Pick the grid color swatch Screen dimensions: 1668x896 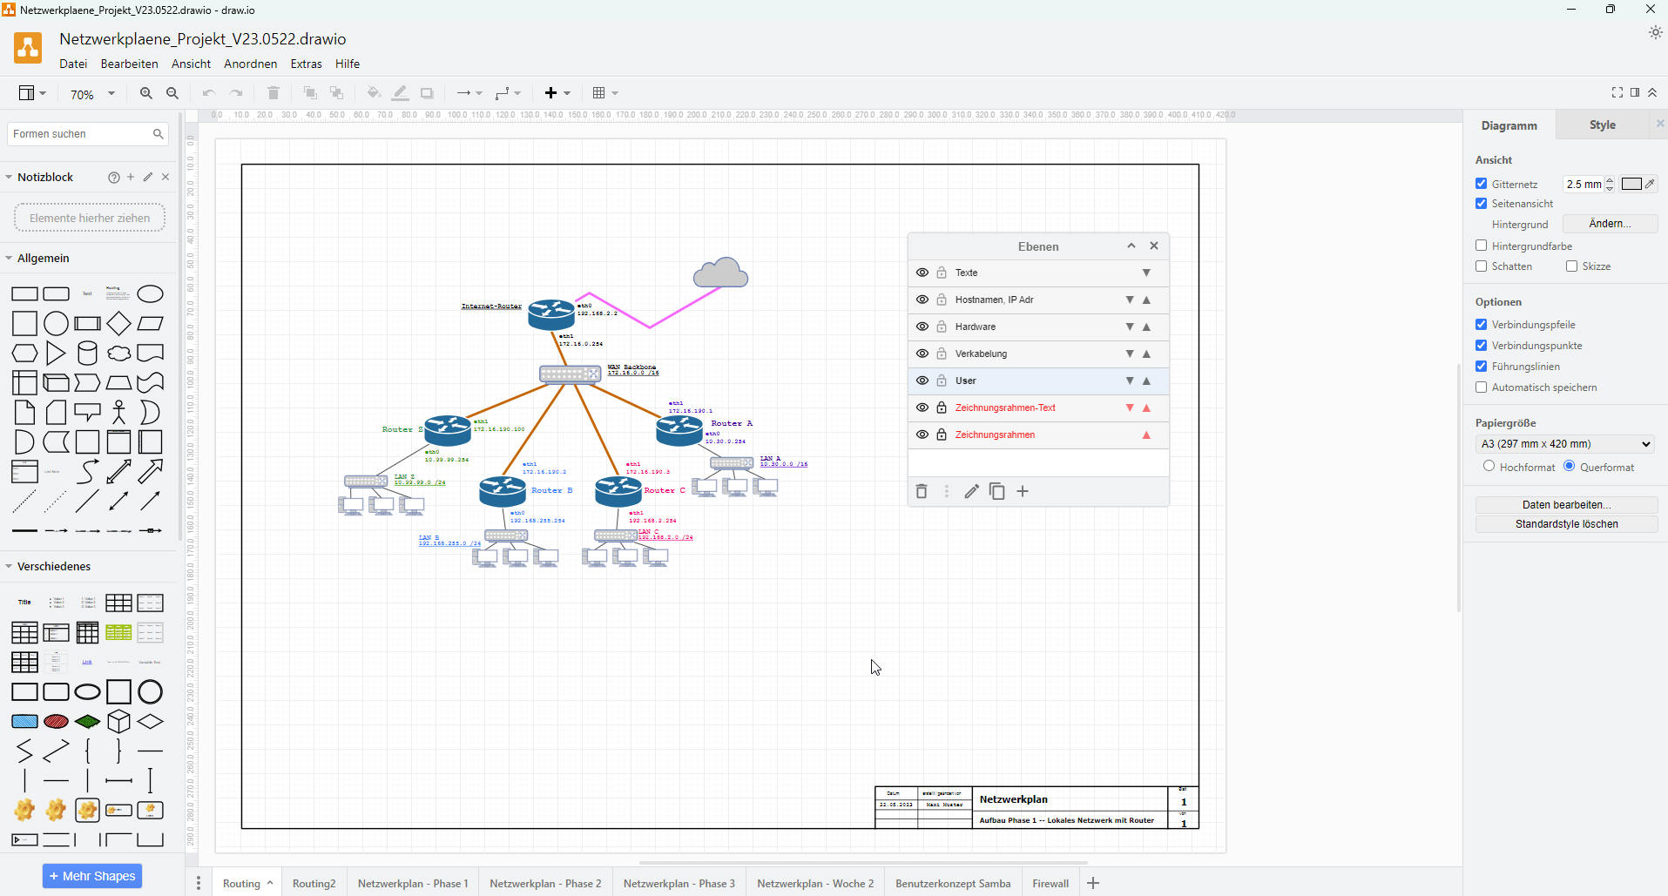(x=1631, y=184)
